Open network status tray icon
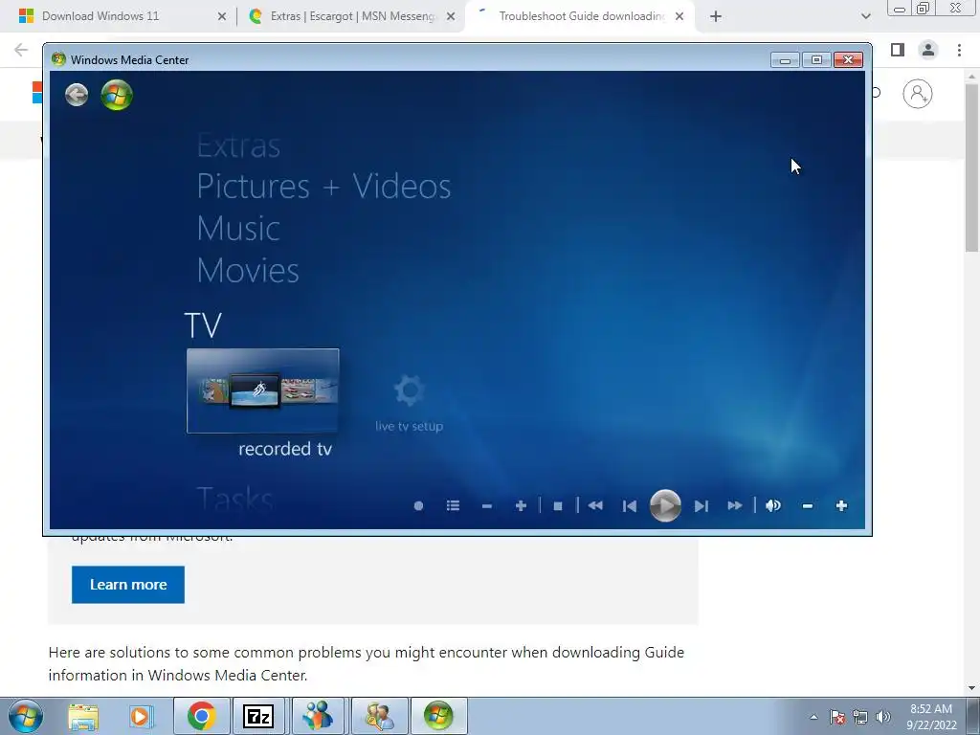980x735 pixels. click(x=860, y=717)
